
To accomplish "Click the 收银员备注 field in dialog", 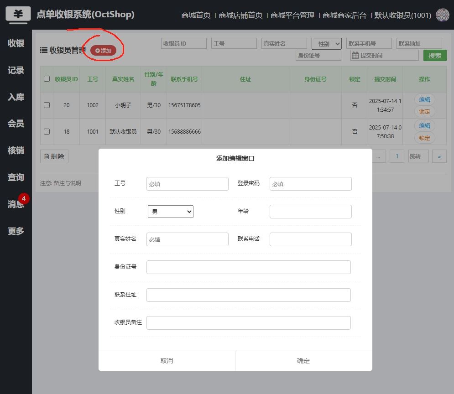I will (248, 322).
